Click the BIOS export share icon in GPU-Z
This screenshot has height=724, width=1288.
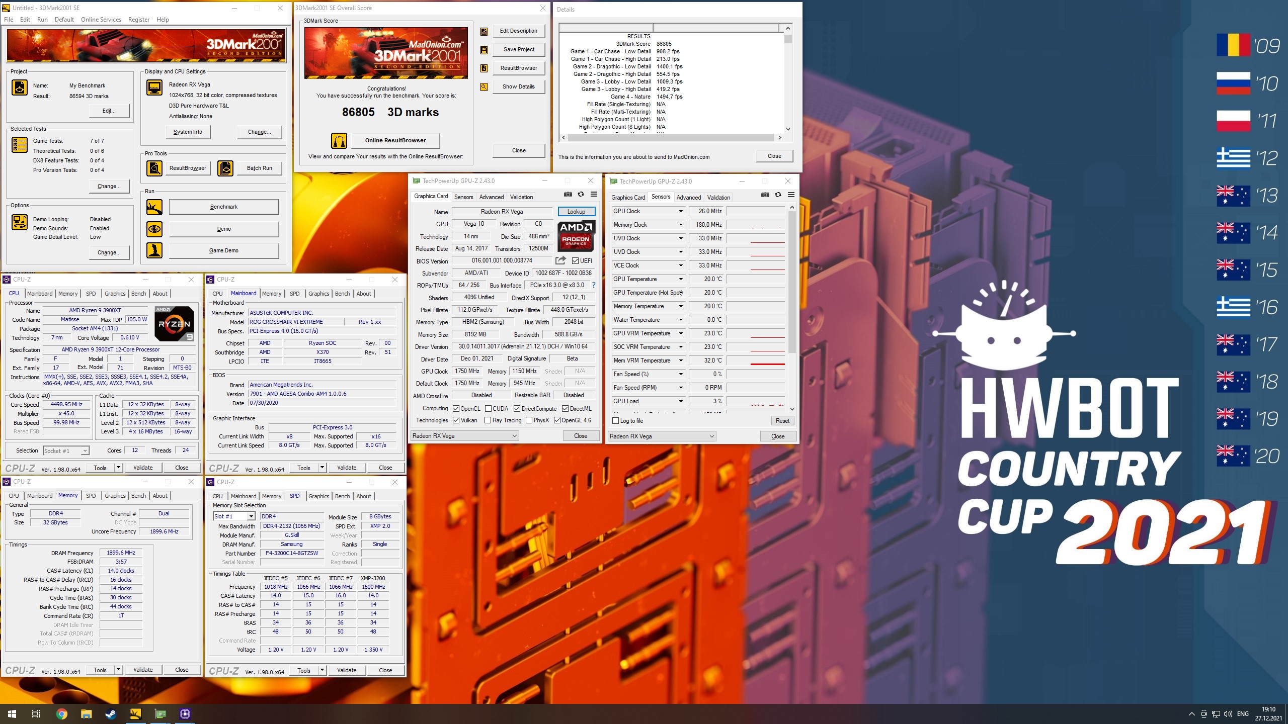click(560, 260)
